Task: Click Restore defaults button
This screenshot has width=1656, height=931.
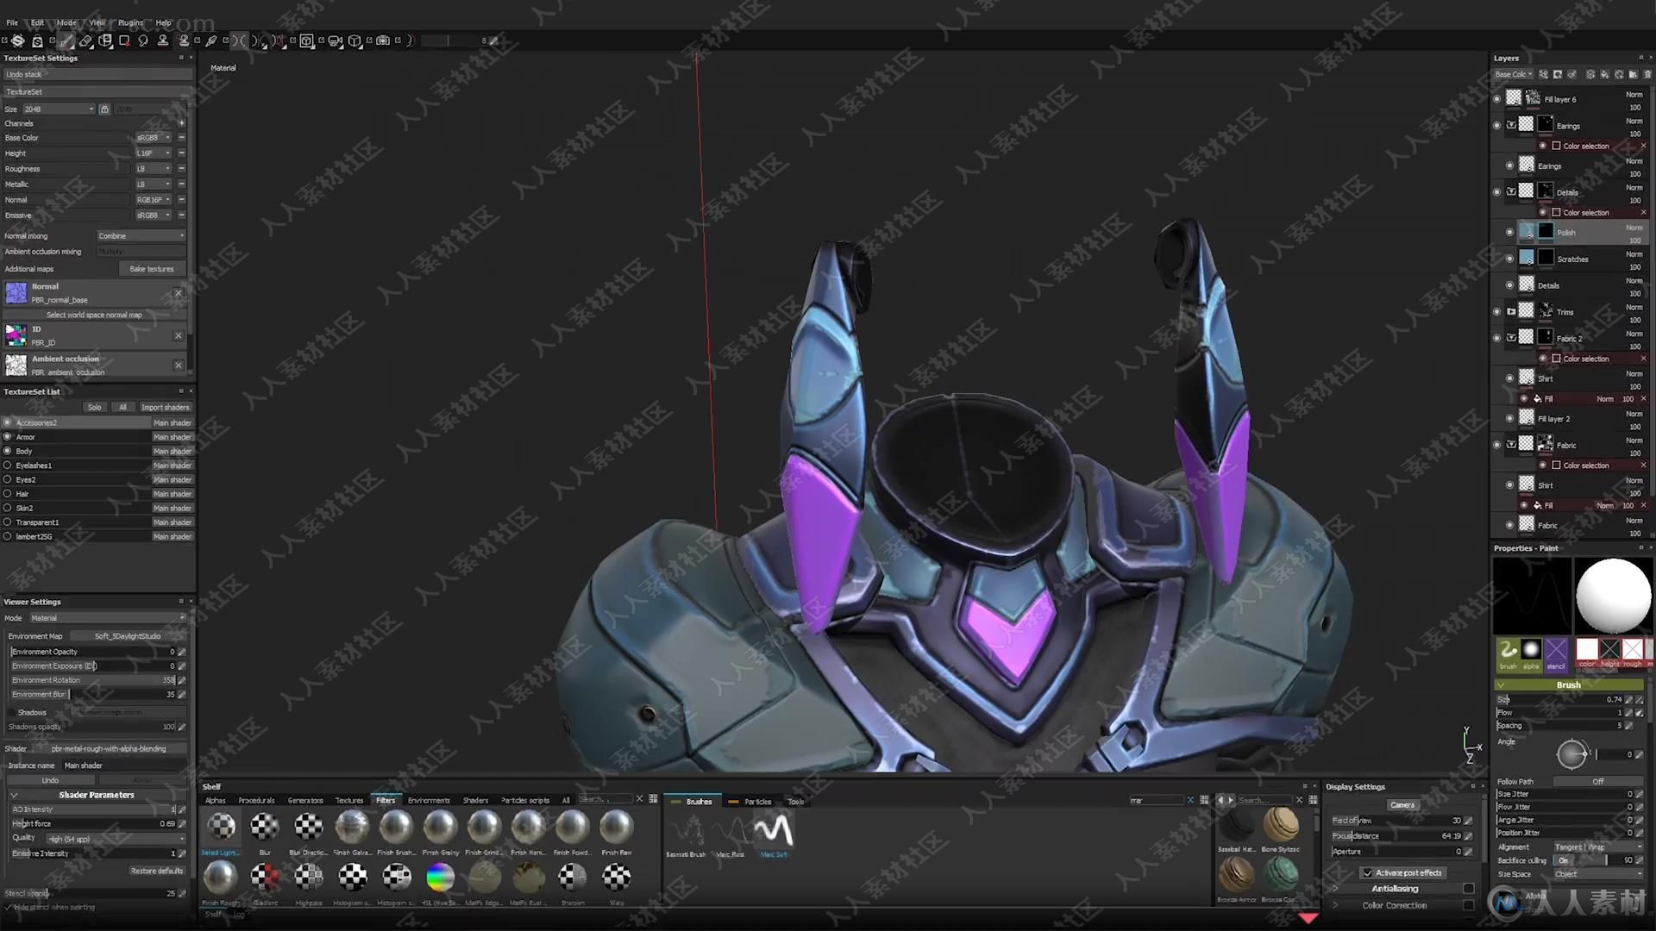Action: tap(156, 871)
